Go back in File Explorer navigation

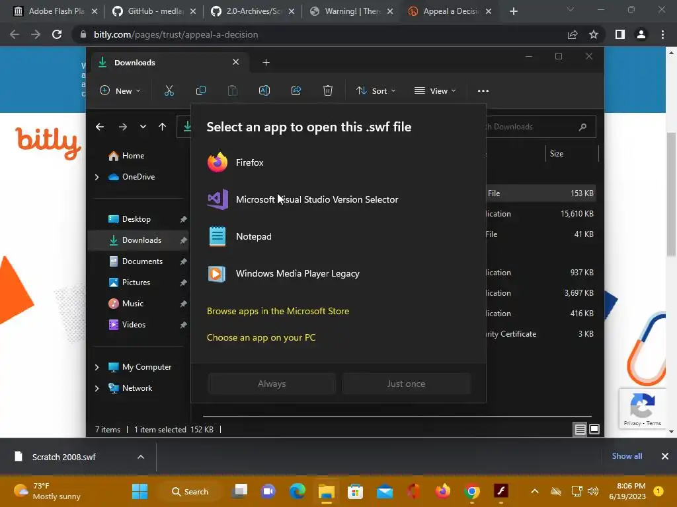click(100, 127)
